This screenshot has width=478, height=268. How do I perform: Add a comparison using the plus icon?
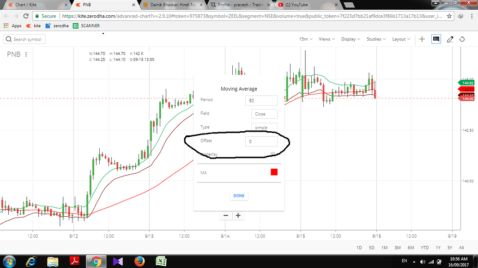[422, 39]
